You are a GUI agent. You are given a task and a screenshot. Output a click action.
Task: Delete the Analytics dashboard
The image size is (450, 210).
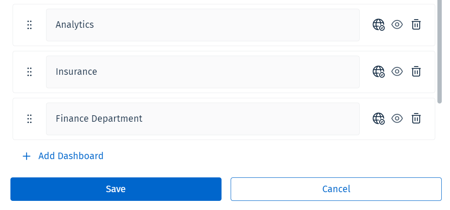tap(416, 25)
